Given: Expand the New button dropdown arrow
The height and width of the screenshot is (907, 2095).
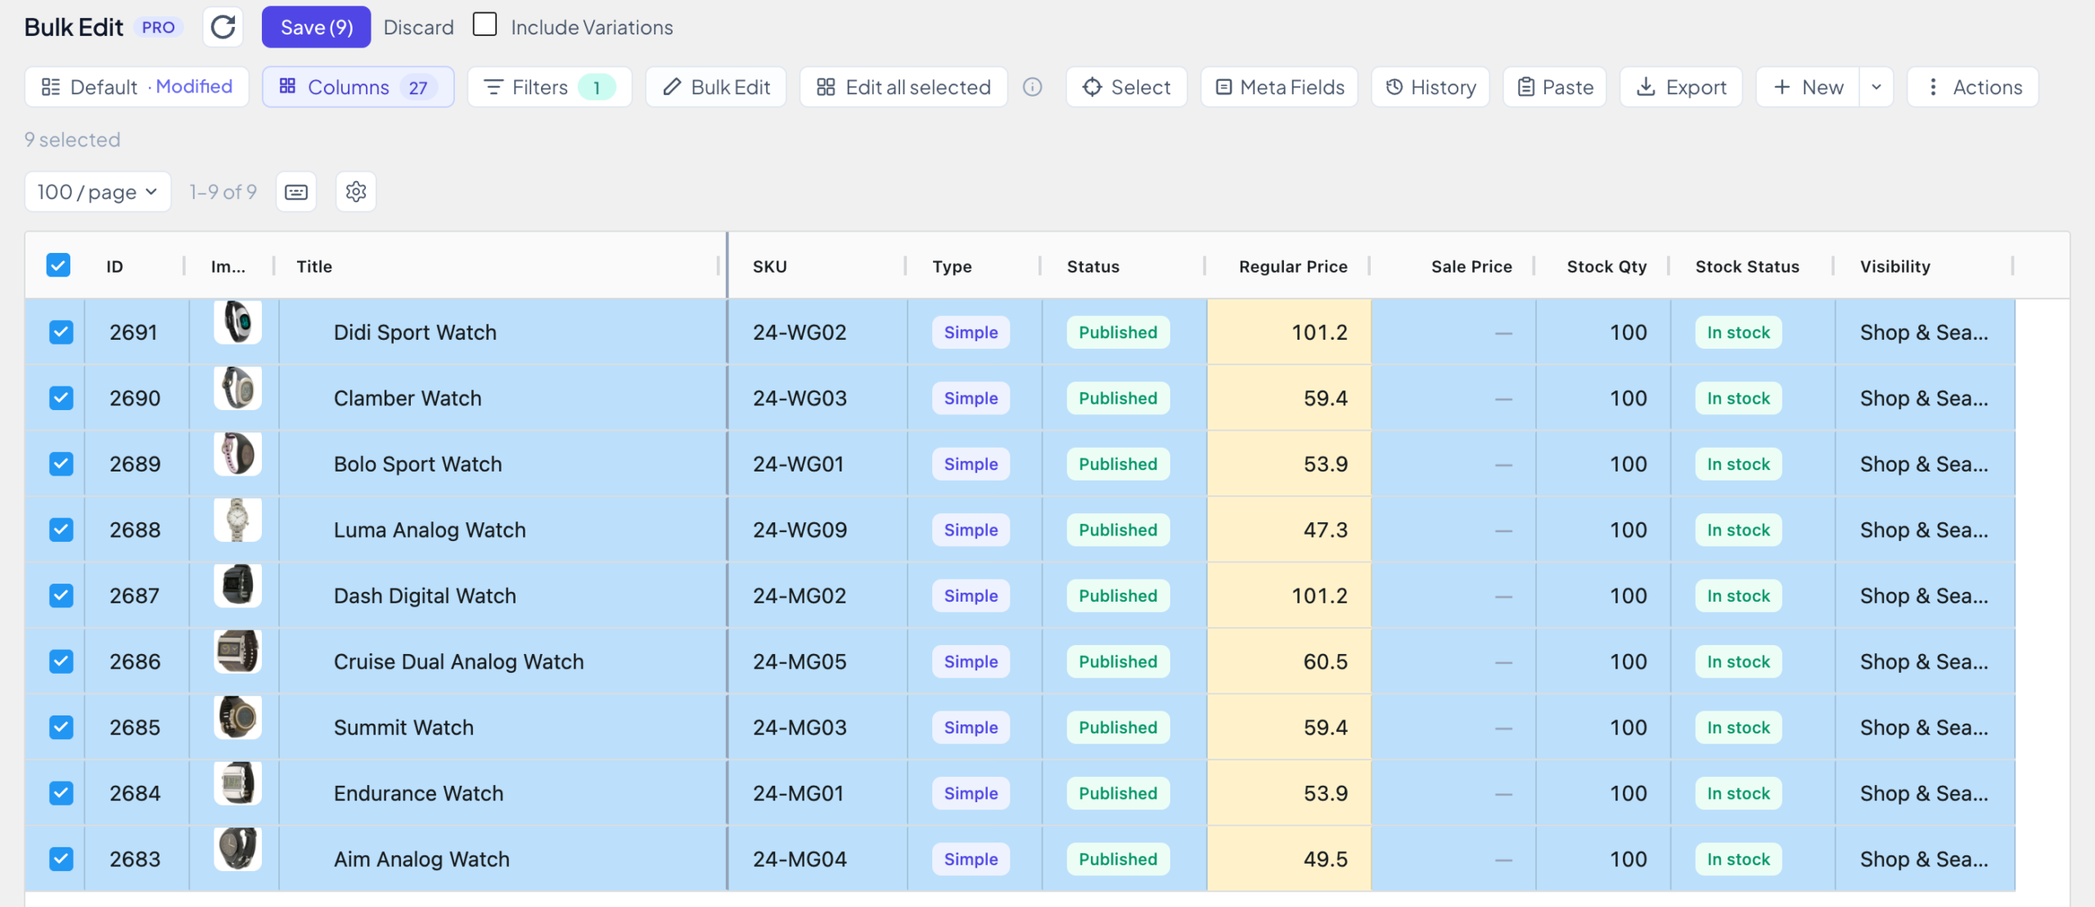Looking at the screenshot, I should 1876,87.
